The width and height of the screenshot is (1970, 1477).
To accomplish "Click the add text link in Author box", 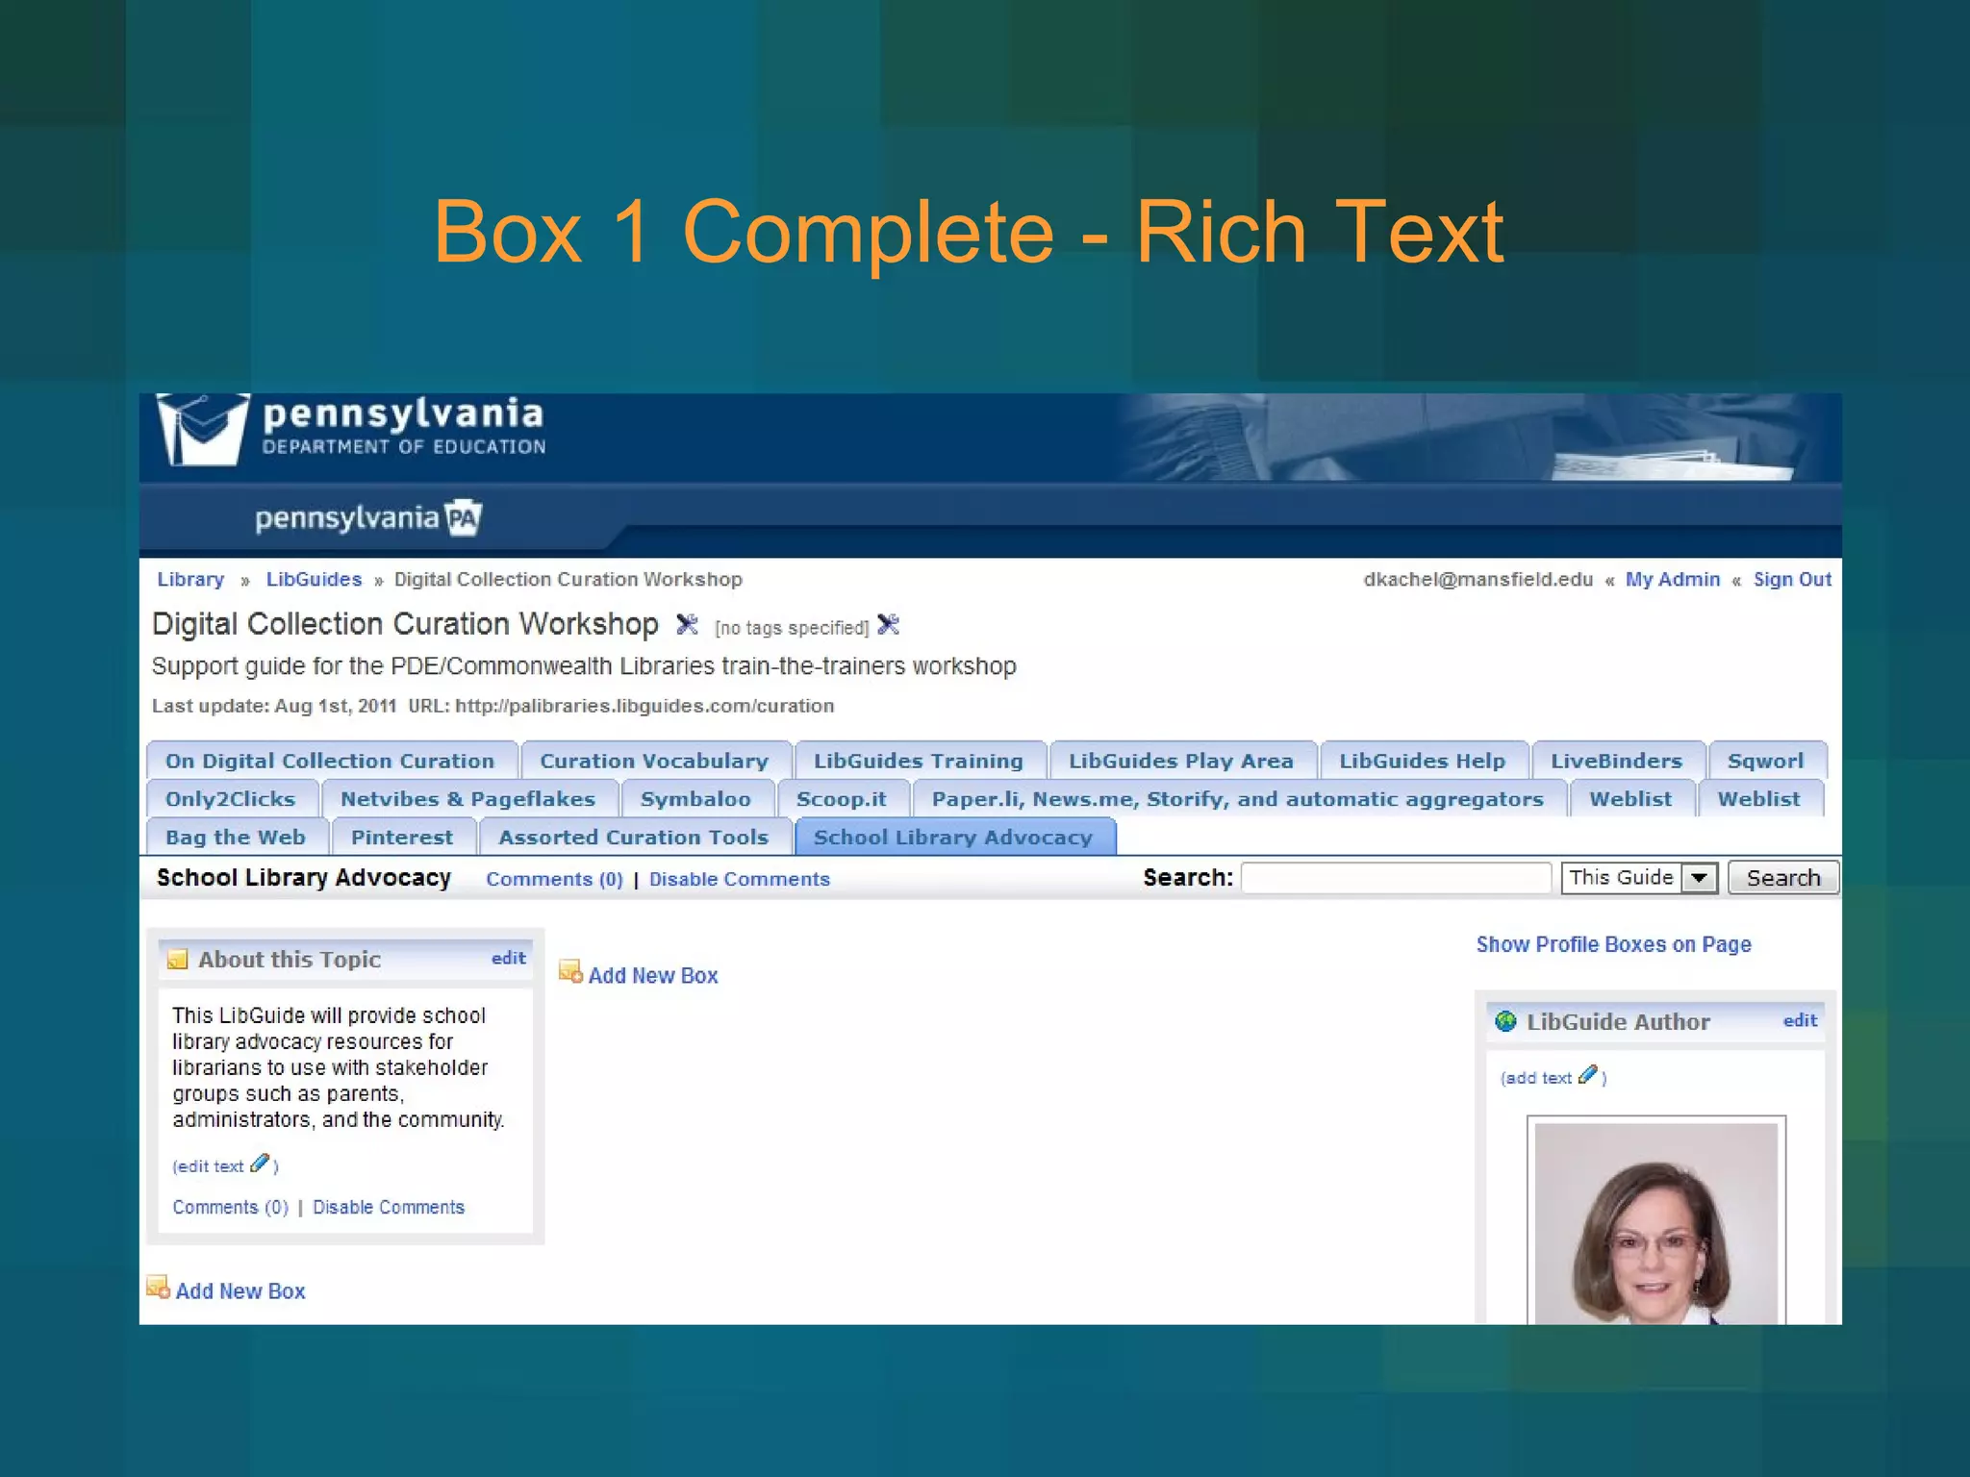I will [x=1538, y=1078].
